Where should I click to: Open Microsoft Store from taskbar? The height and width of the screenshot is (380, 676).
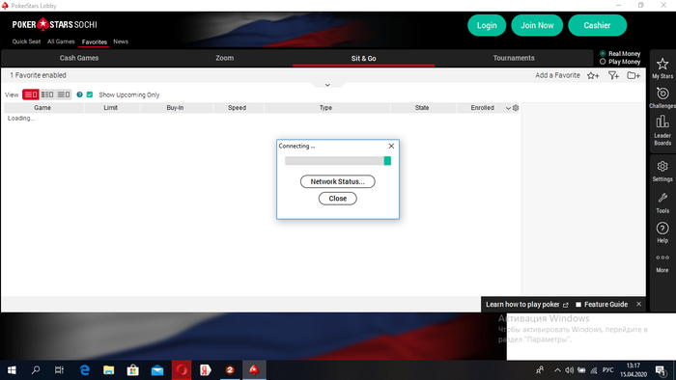tap(133, 369)
